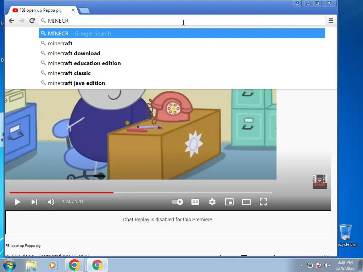The image size is (363, 272).
Task: Close the FBI open up Peppa pig tab
Action: (x=73, y=10)
